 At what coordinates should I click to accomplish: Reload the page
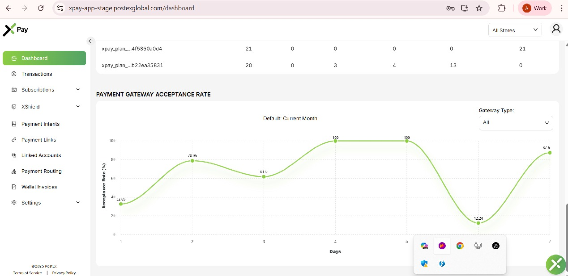point(41,8)
